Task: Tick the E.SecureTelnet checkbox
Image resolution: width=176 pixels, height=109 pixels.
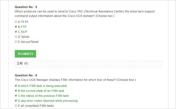Action: [16, 42]
